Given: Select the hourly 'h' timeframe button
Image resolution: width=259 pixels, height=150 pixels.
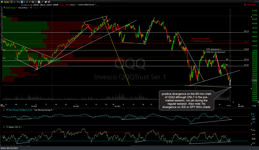Looking at the screenshot, I should [22, 2].
